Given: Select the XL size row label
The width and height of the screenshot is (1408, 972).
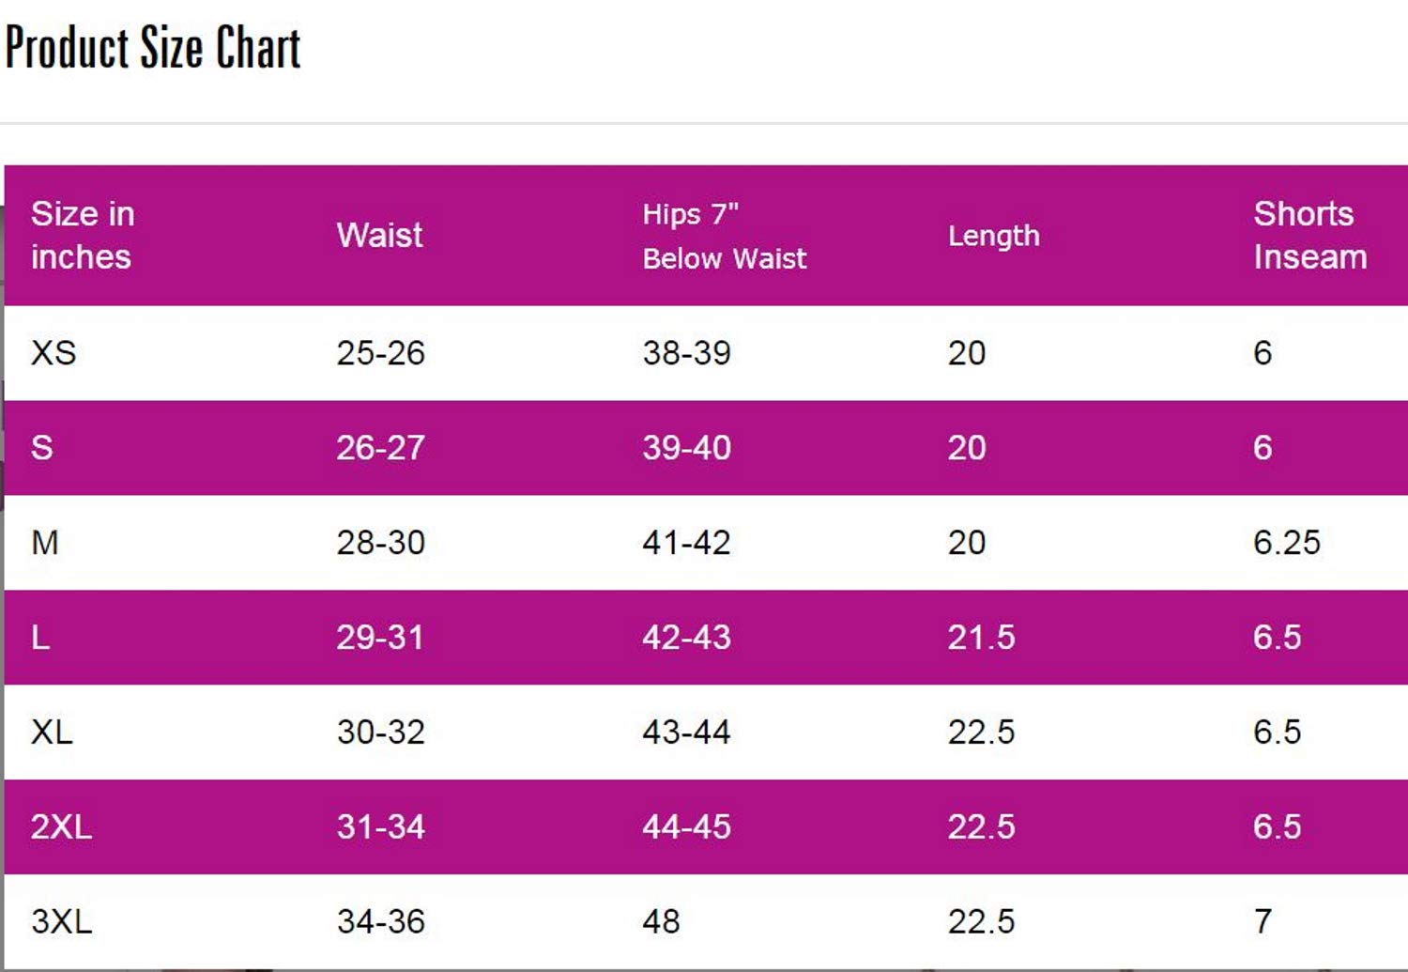Looking at the screenshot, I should pyautogui.click(x=52, y=733).
